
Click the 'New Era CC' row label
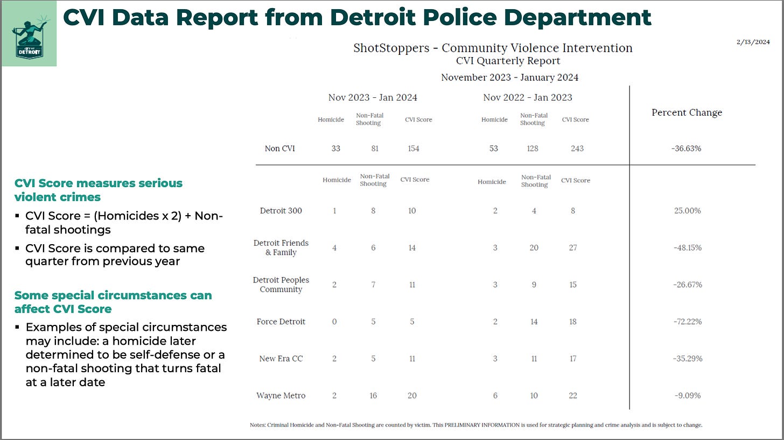(x=281, y=359)
